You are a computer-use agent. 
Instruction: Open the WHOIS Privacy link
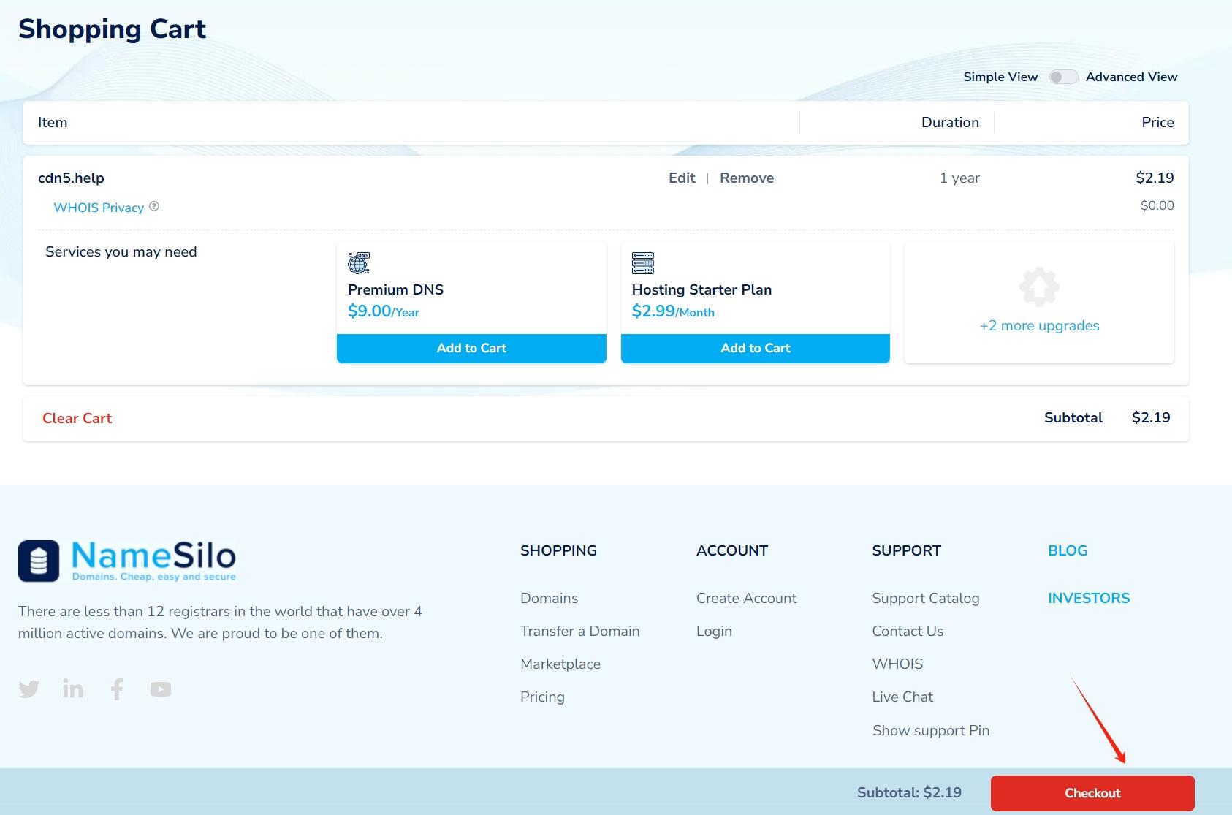pos(99,208)
